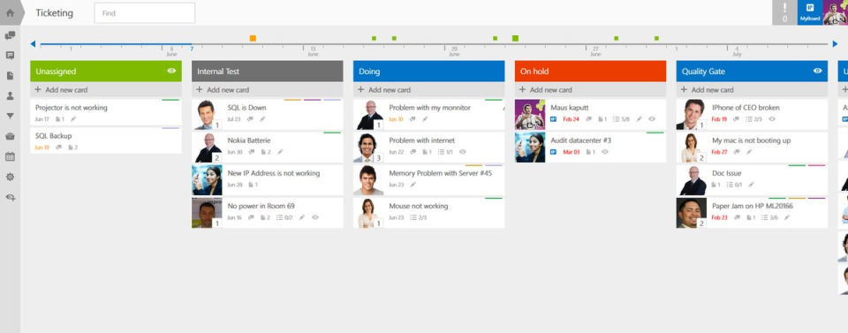Open the documents page icon in sidebar
Screen dimensions: 848x333
(10, 76)
